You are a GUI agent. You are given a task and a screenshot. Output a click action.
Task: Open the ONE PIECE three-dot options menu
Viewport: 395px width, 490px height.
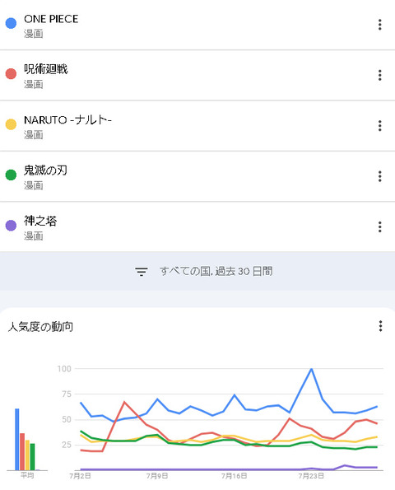click(x=379, y=25)
